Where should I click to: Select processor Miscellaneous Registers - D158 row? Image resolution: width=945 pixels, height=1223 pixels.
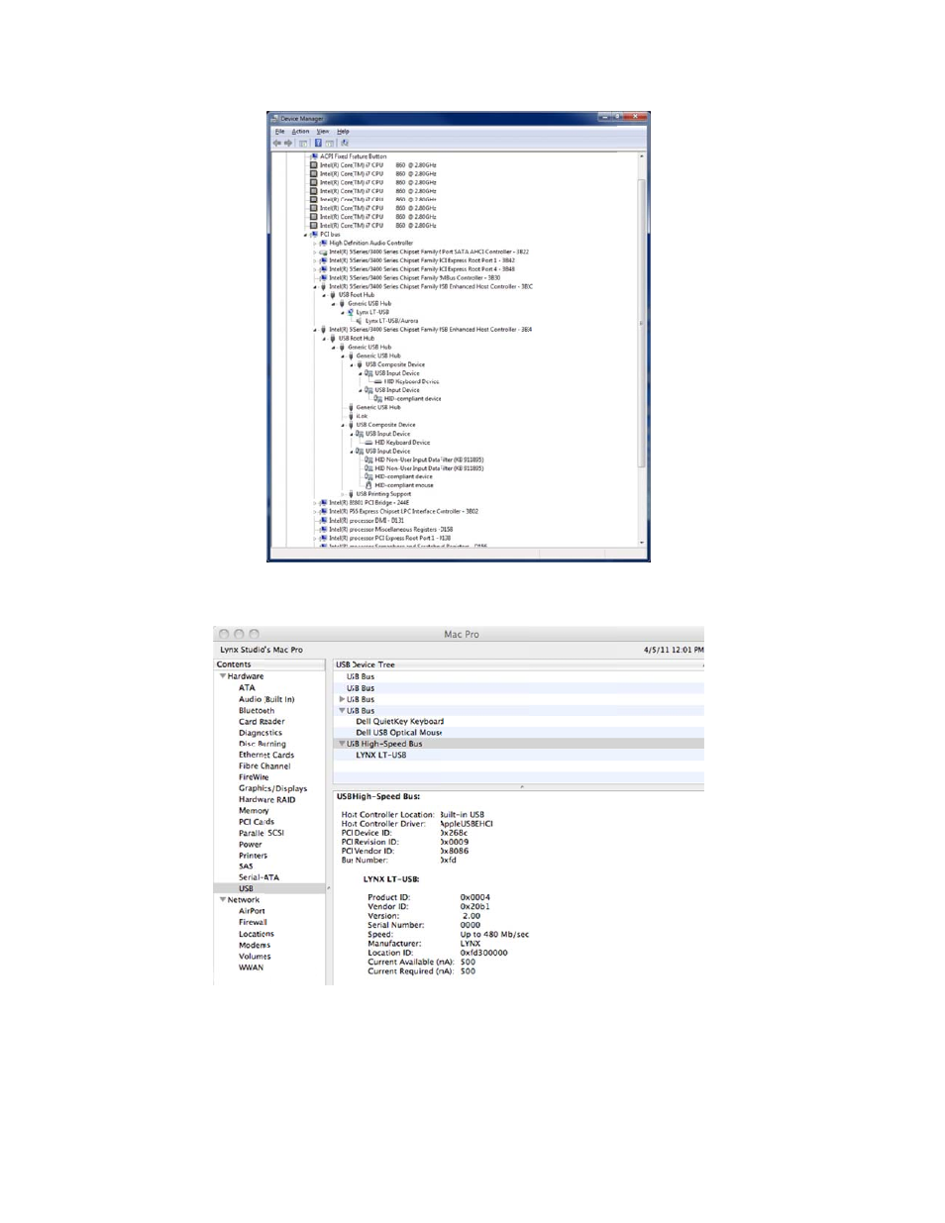tap(390, 529)
